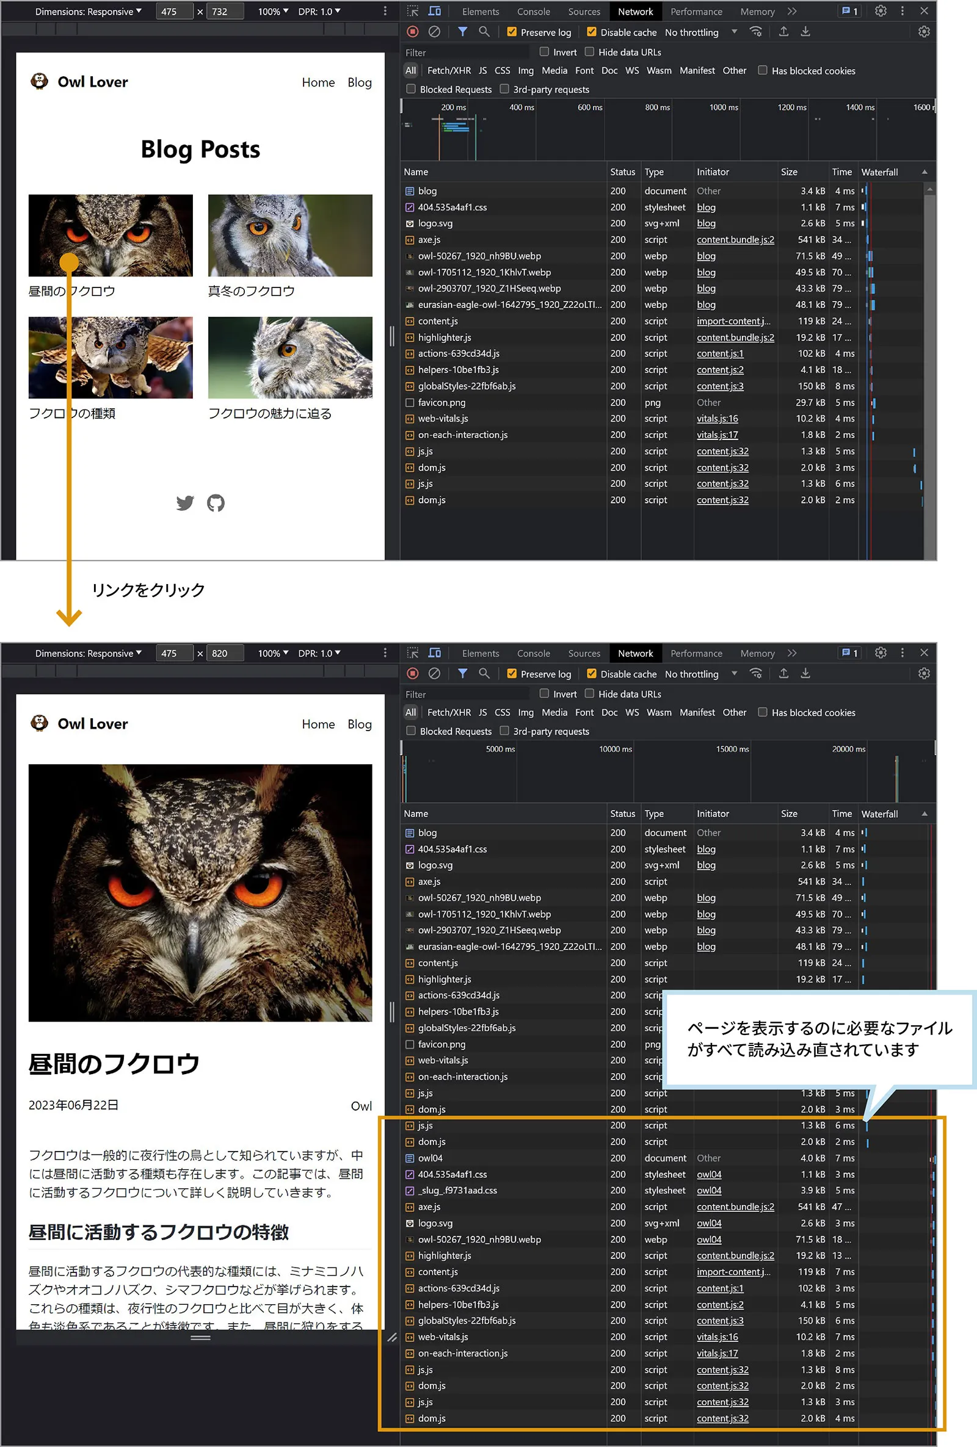Open the DPR: 1.0 dropdown

(x=319, y=10)
